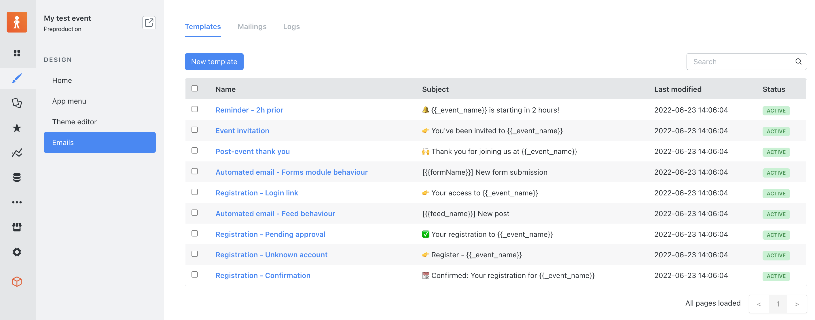Select Emails in Design menu
This screenshot has width=815, height=320.
[x=100, y=143]
